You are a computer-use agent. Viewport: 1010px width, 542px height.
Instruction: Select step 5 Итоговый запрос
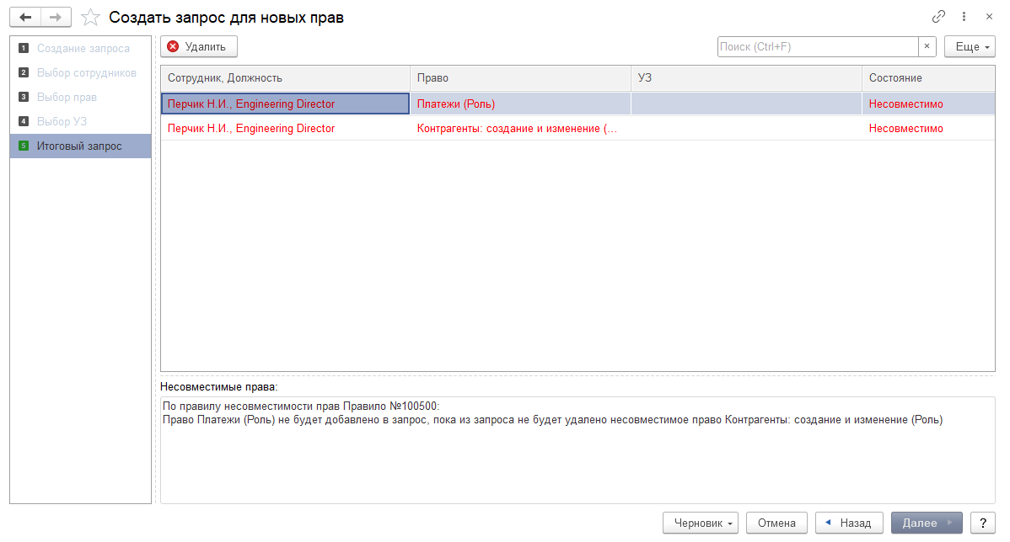coord(81,146)
